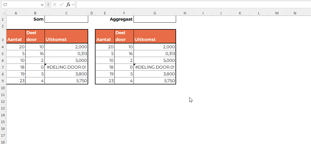The height and width of the screenshot is (144, 311).
Task: Click cell G9 with value 5,750
Action: coord(155,81)
